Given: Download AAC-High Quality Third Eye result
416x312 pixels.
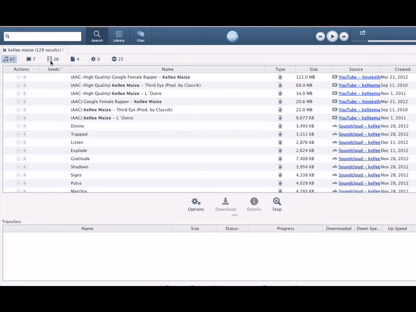Looking at the screenshot, I should pos(24,85).
